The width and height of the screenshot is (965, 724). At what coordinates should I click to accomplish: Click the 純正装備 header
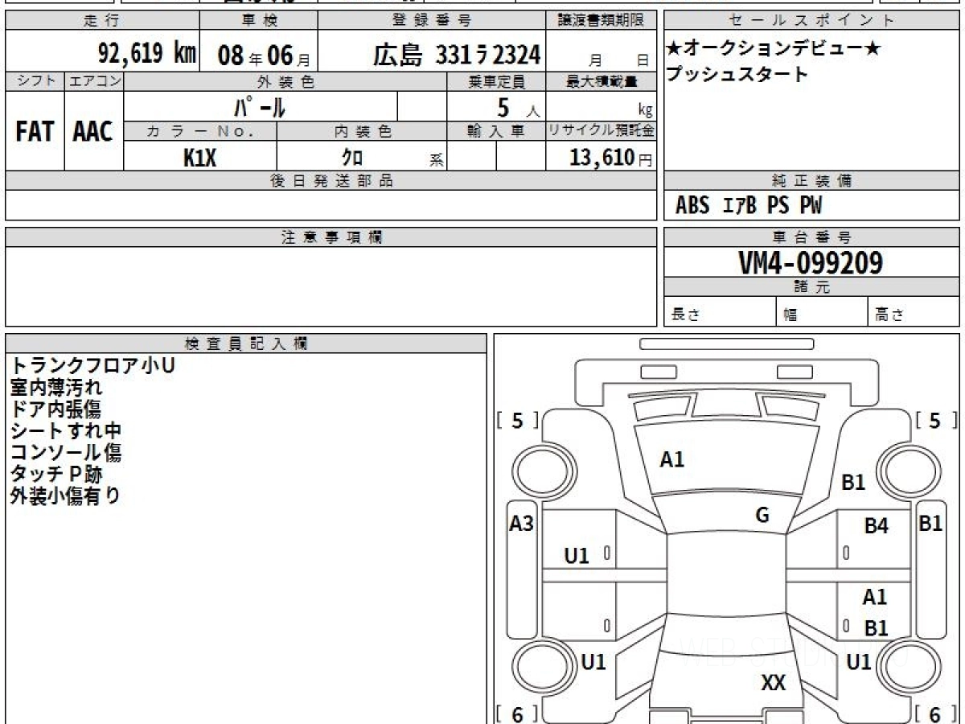pyautogui.click(x=811, y=181)
